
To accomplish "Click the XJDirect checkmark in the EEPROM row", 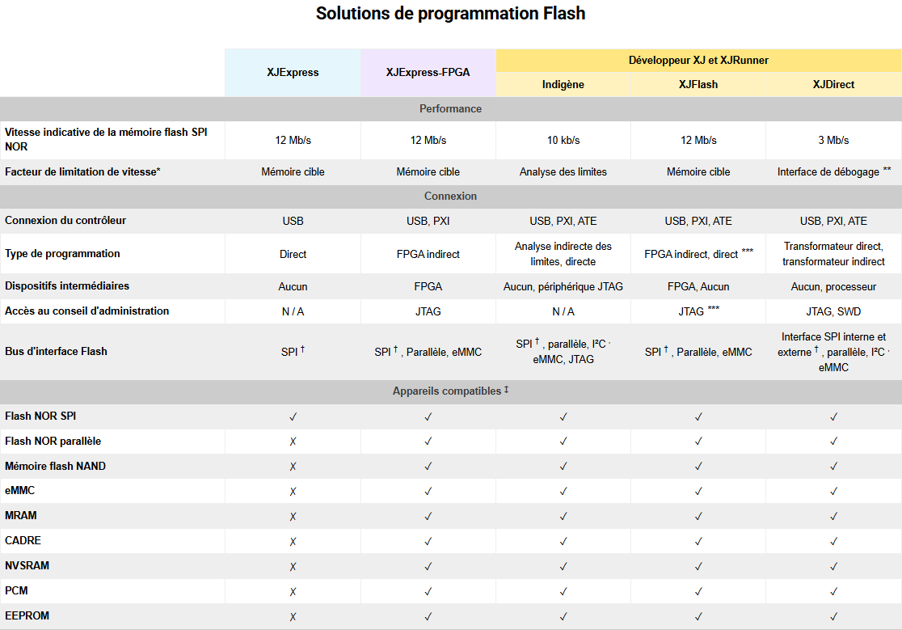I will click(x=833, y=617).
